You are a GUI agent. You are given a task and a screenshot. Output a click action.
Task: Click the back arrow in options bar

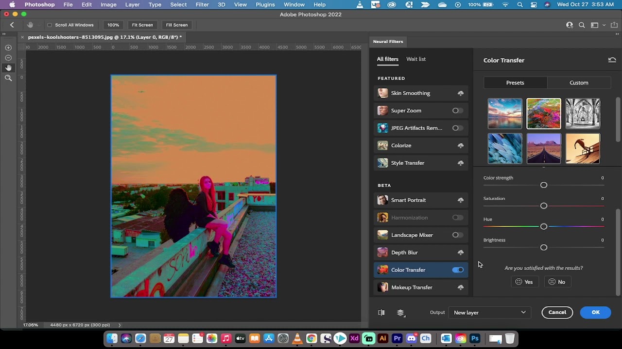[12, 25]
